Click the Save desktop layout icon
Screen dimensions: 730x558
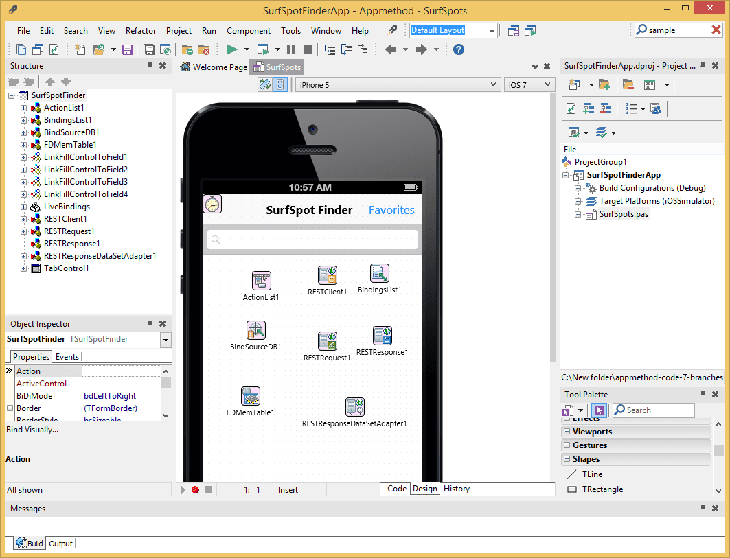[x=514, y=30]
